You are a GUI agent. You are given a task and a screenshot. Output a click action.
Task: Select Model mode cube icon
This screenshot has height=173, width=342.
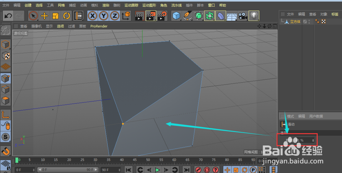pos(5,44)
